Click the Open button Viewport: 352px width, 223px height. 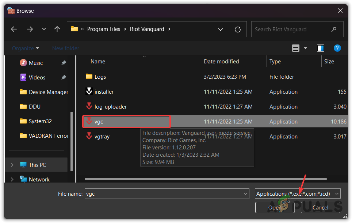pyautogui.click(x=275, y=208)
